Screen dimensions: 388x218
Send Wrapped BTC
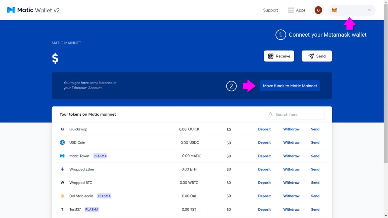point(315,183)
